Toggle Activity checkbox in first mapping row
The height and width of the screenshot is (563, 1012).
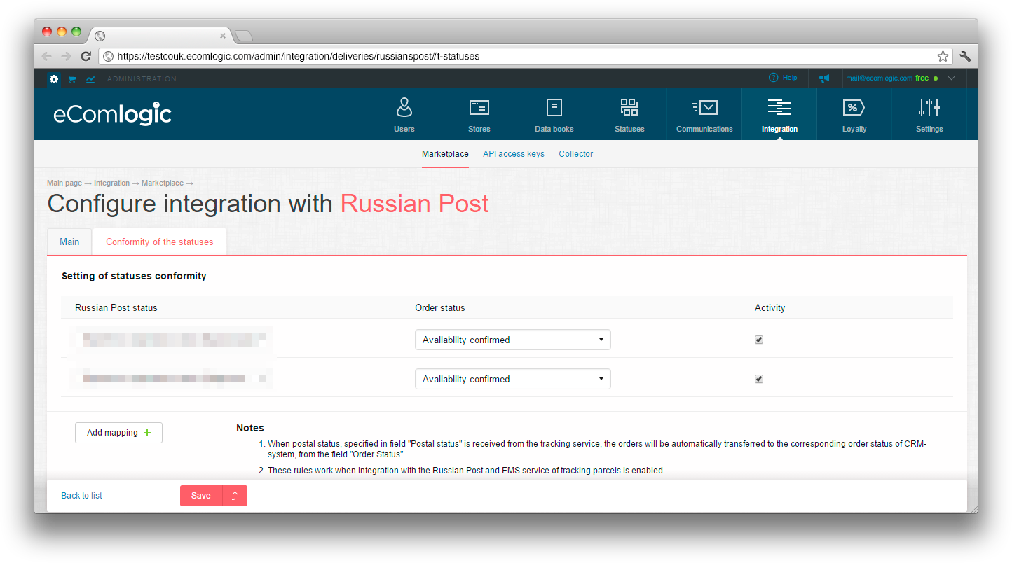[x=759, y=340]
